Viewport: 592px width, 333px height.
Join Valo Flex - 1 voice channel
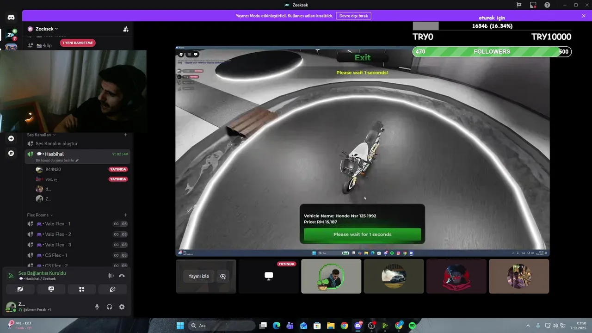tap(77, 224)
